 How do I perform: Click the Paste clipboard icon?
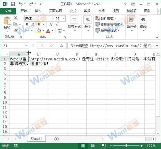7,21
